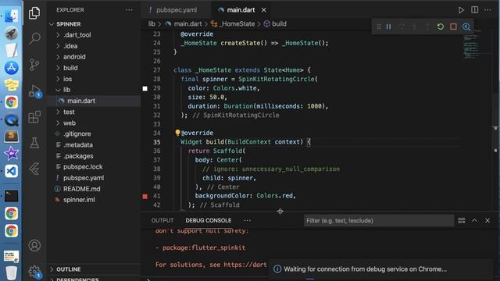This screenshot has height=281, width=500.
Task: Open panel overflow ellipsis menu
Action: coord(247,220)
